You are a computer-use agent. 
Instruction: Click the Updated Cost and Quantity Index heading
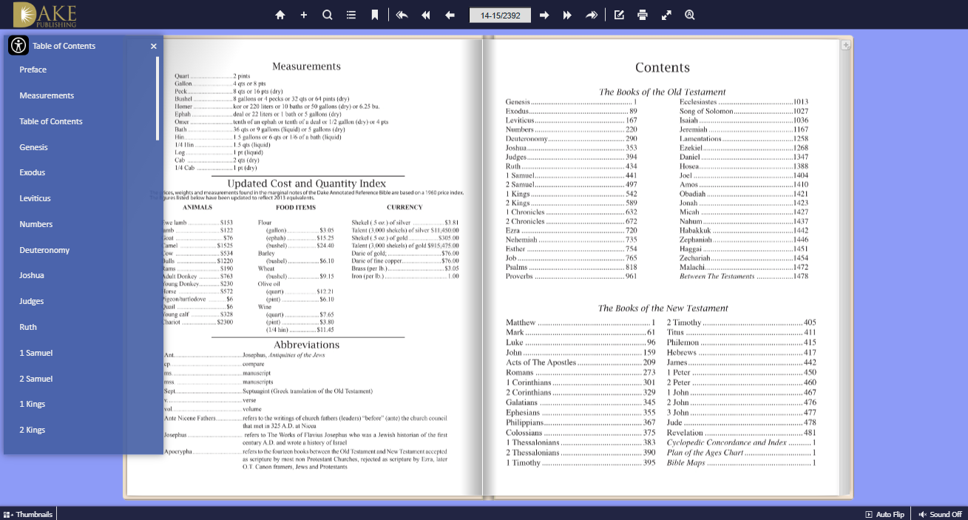coord(307,183)
